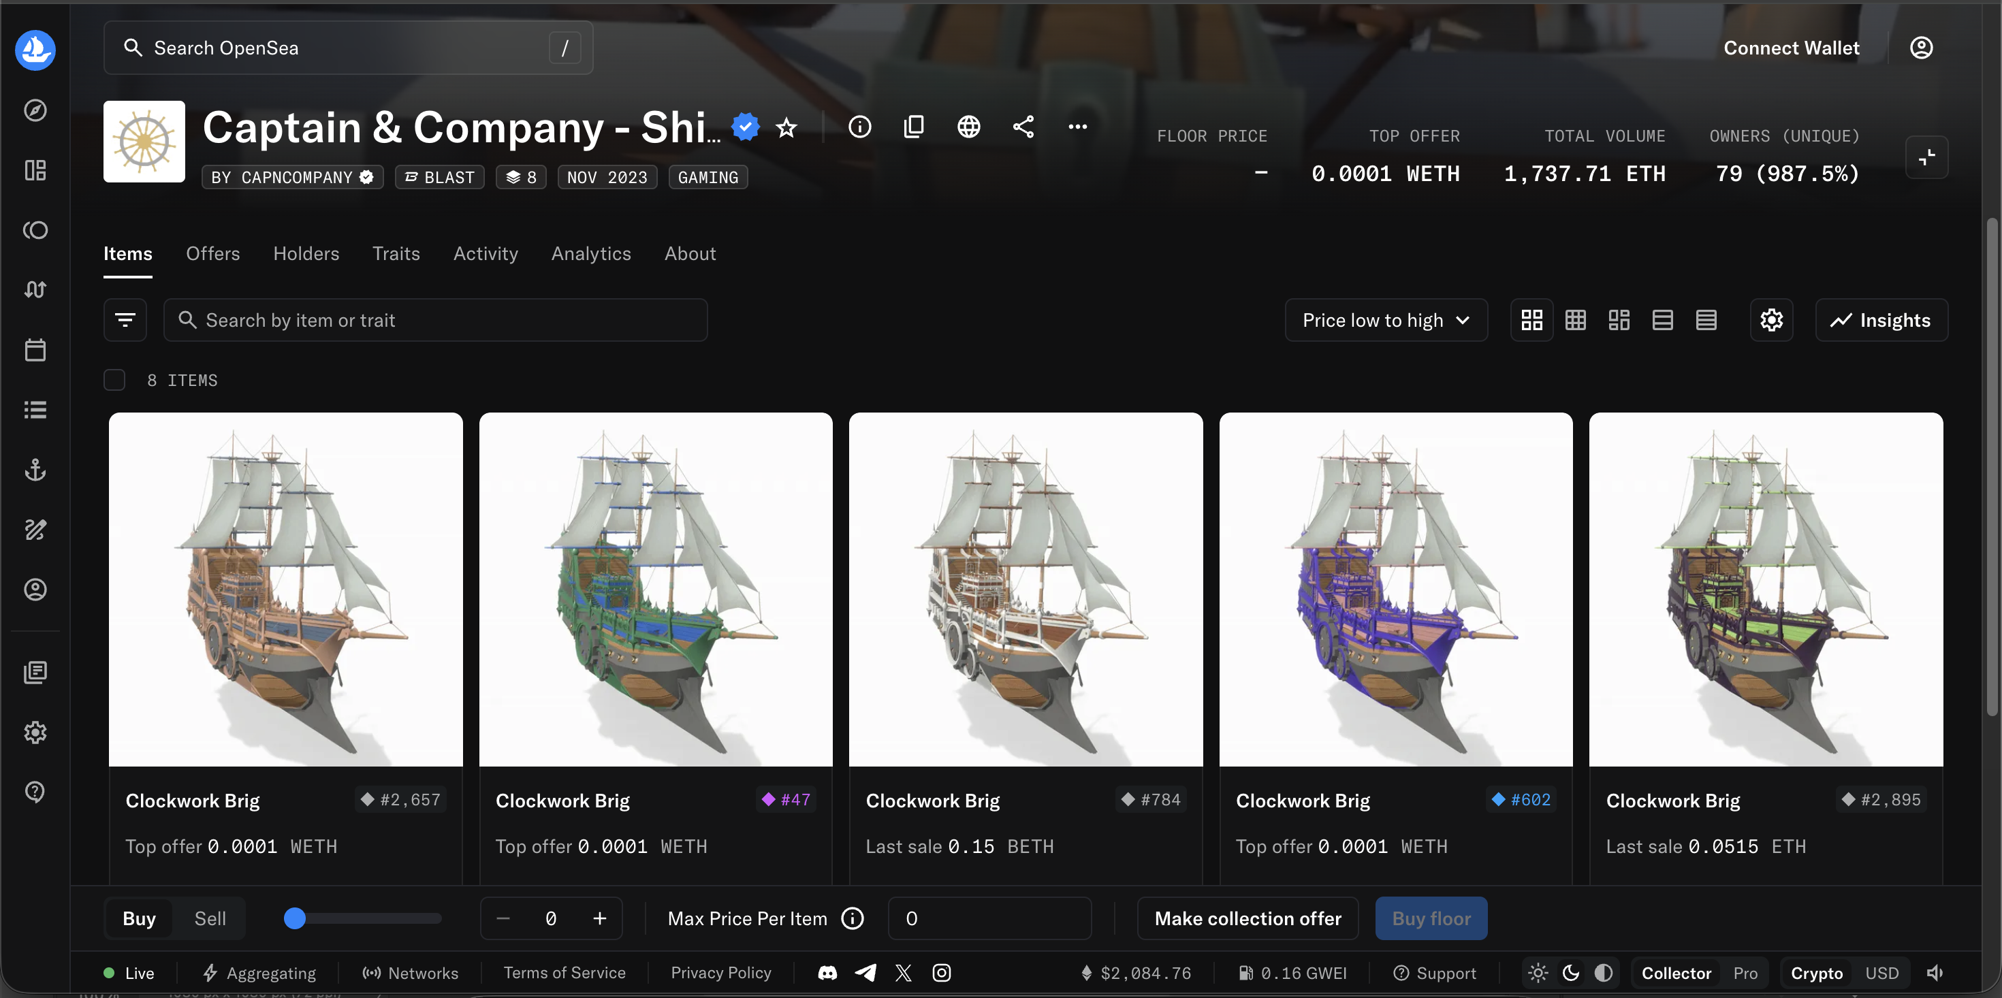Open the compass Discover sidebar icon
The height and width of the screenshot is (998, 2002).
point(35,110)
